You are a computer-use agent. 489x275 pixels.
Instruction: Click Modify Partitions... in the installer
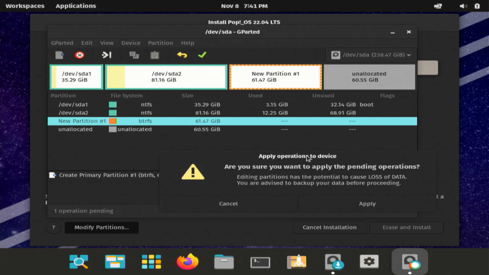click(102, 227)
